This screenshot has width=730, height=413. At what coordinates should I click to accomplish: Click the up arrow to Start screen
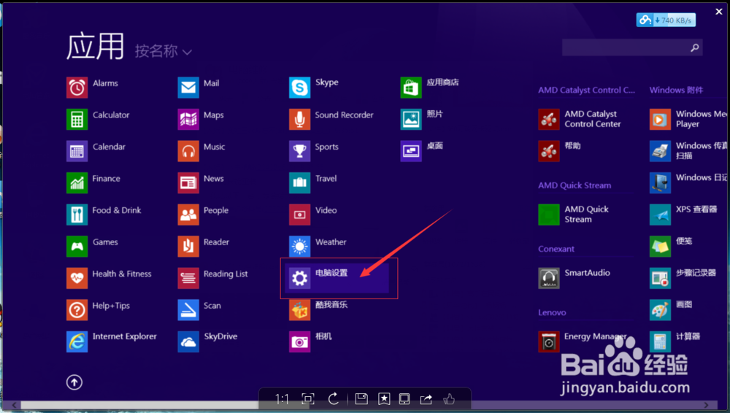click(x=74, y=382)
